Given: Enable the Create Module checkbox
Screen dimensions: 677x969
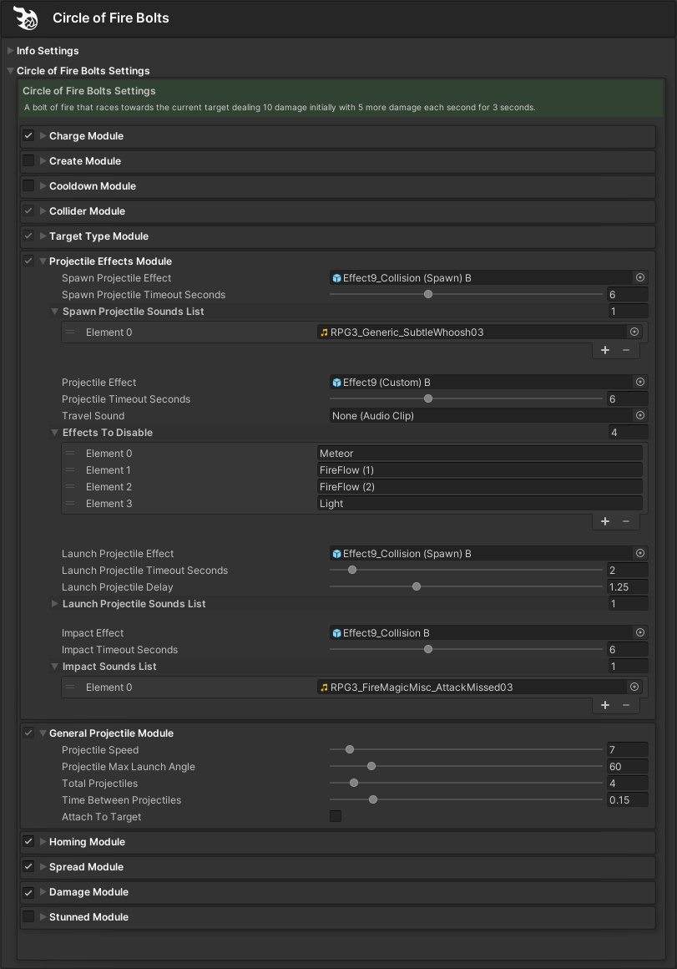Looking at the screenshot, I should [x=28, y=161].
